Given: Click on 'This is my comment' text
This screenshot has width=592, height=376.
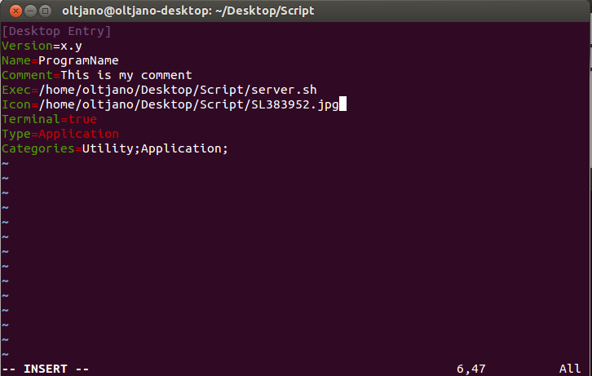Looking at the screenshot, I should pos(126,75).
